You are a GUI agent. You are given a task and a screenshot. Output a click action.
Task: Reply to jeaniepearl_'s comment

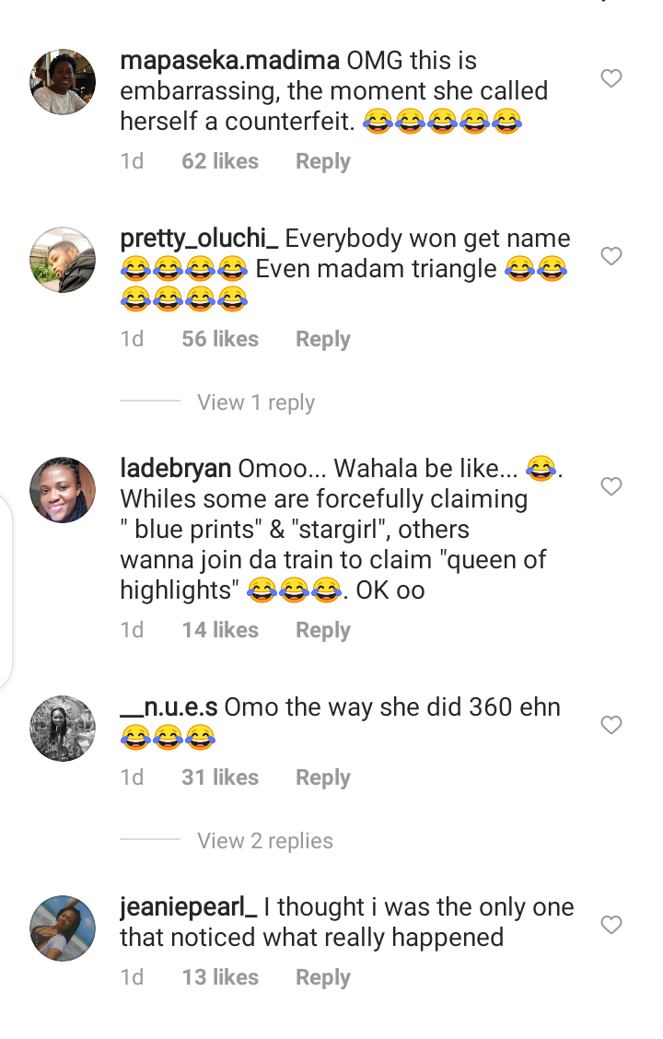[322, 976]
